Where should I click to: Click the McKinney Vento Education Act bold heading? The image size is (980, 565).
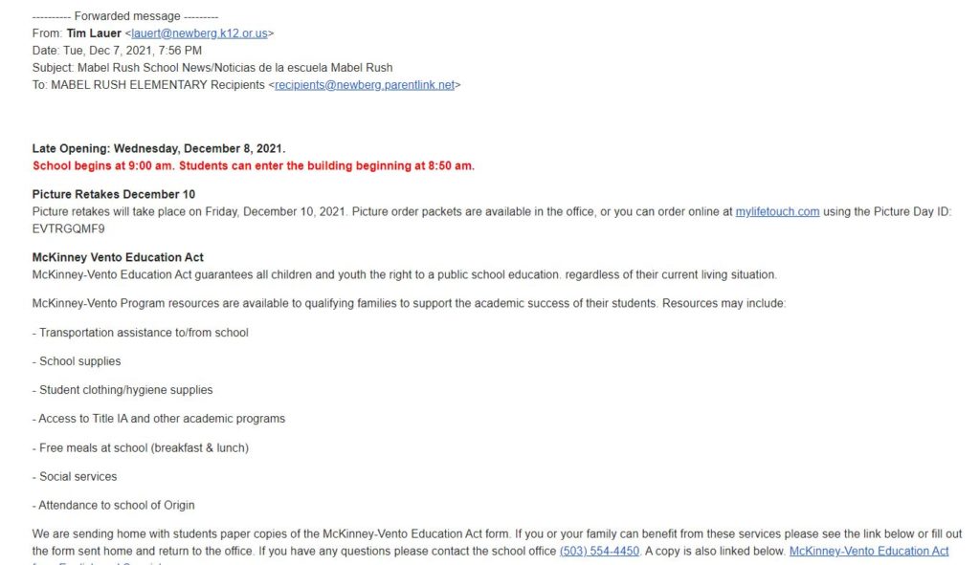click(x=118, y=257)
